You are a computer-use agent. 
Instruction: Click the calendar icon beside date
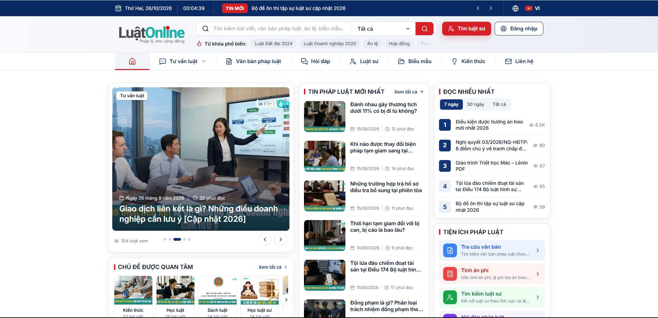pos(118,8)
